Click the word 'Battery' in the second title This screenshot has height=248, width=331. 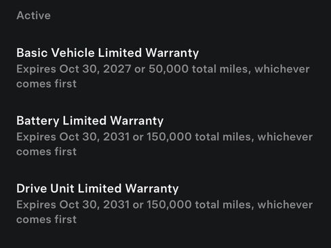[38, 121]
